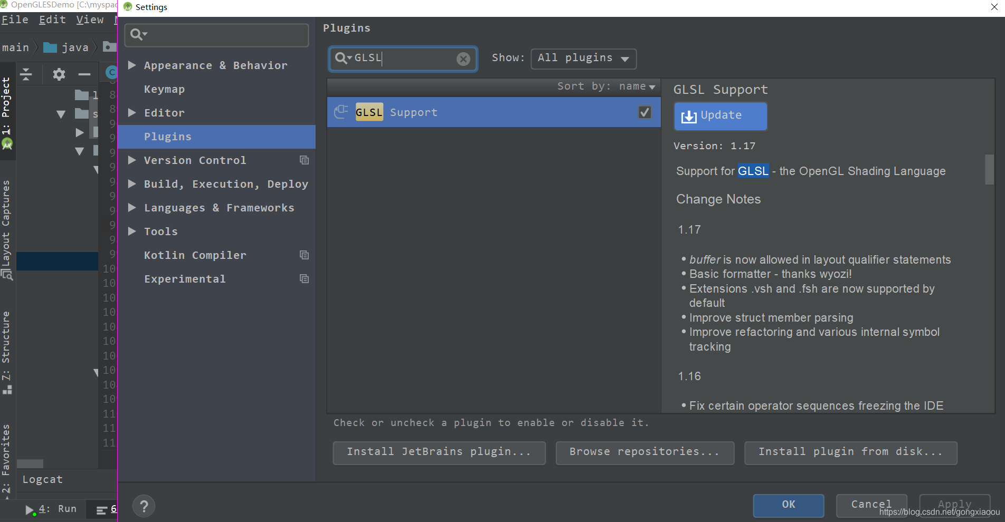This screenshot has width=1005, height=522.
Task: Click Install plugin from disk button
Action: click(x=850, y=452)
